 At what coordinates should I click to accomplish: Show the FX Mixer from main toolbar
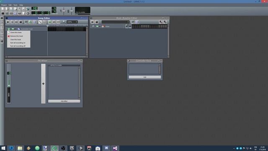(x=20, y=13)
